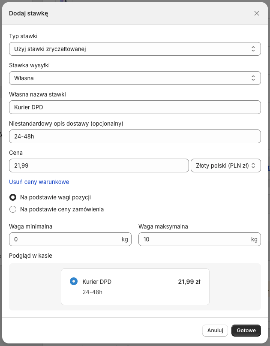270x346 pixels.
Task: Open the Typ stawki dropdown
Action: point(135,49)
